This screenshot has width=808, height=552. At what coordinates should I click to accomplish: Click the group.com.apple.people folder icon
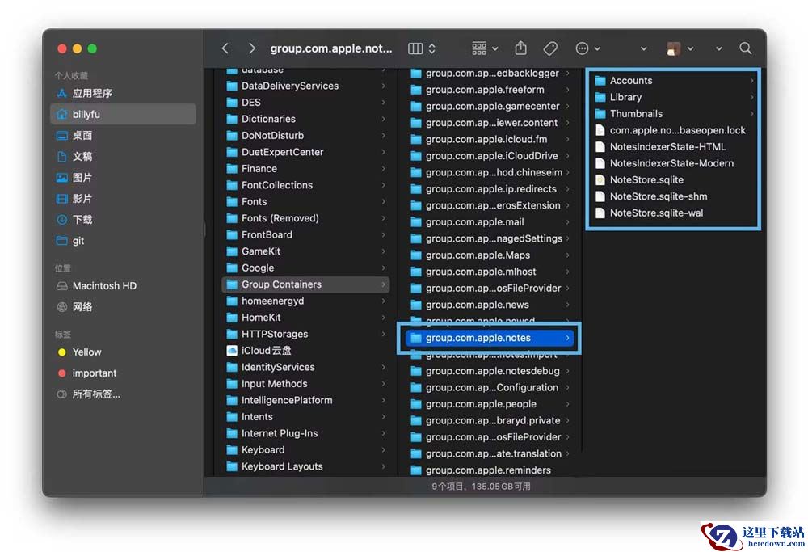click(x=416, y=404)
